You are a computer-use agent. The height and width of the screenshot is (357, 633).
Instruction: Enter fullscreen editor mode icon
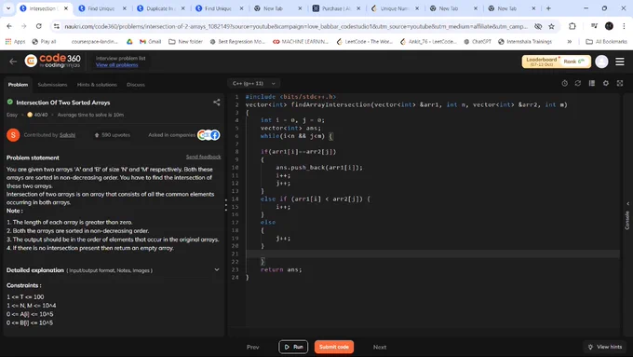point(620,83)
